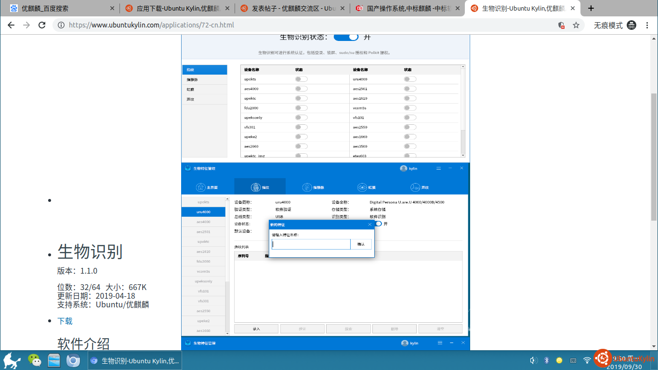Click the Bluetooth tray icon
The width and height of the screenshot is (658, 370).
click(547, 360)
